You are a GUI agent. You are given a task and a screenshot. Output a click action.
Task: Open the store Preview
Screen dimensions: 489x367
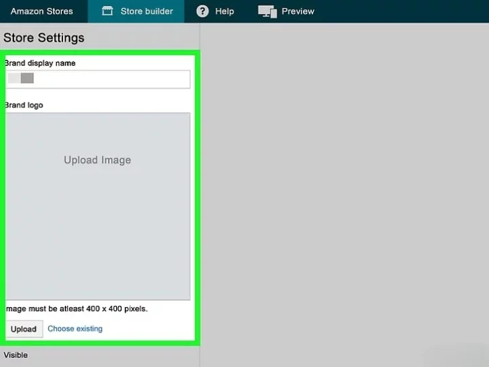[286, 12]
